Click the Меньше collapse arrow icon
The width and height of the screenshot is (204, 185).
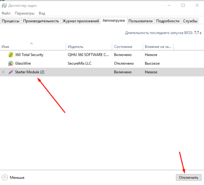5,178
